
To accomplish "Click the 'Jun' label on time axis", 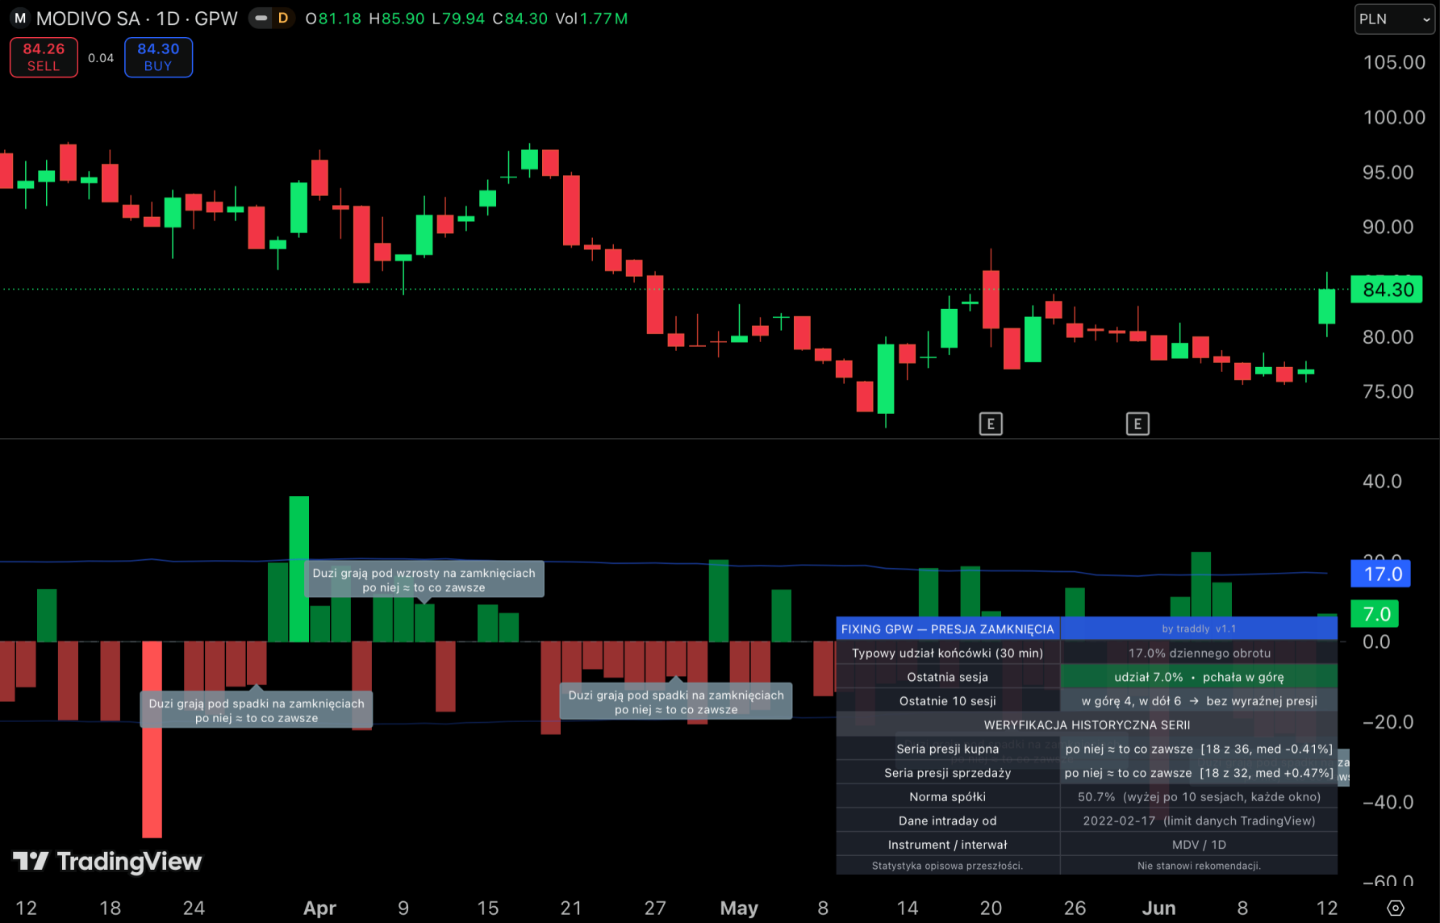I will pyautogui.click(x=1158, y=908).
